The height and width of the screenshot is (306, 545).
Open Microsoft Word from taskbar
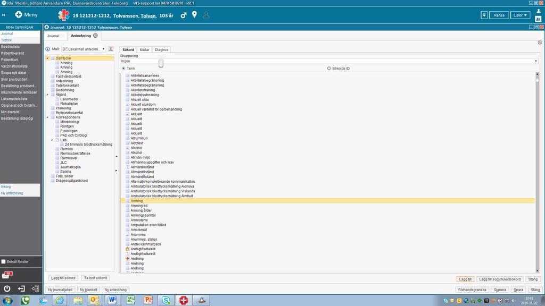(112, 301)
